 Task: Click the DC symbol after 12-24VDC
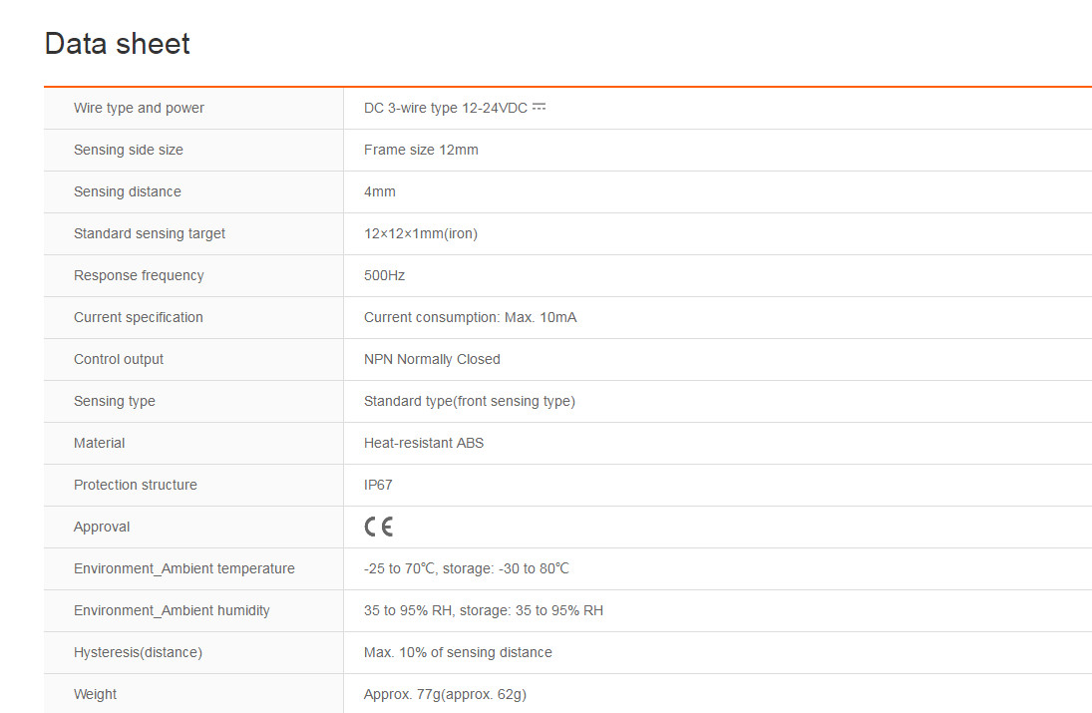tap(540, 107)
